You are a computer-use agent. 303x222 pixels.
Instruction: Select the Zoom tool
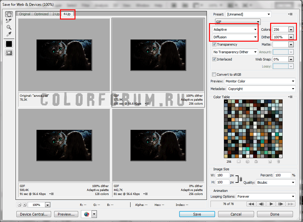pos(9,27)
